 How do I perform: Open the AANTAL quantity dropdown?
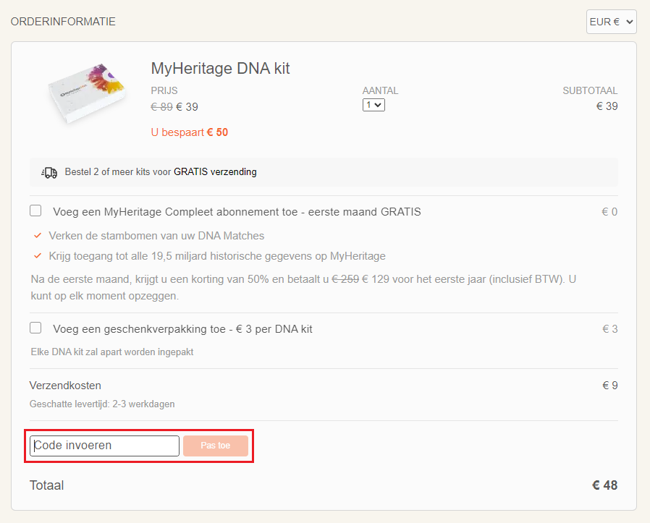tap(373, 105)
